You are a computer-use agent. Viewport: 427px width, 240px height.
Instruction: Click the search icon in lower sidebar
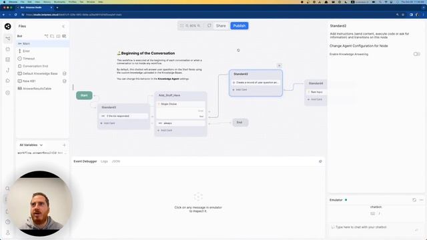(7, 189)
